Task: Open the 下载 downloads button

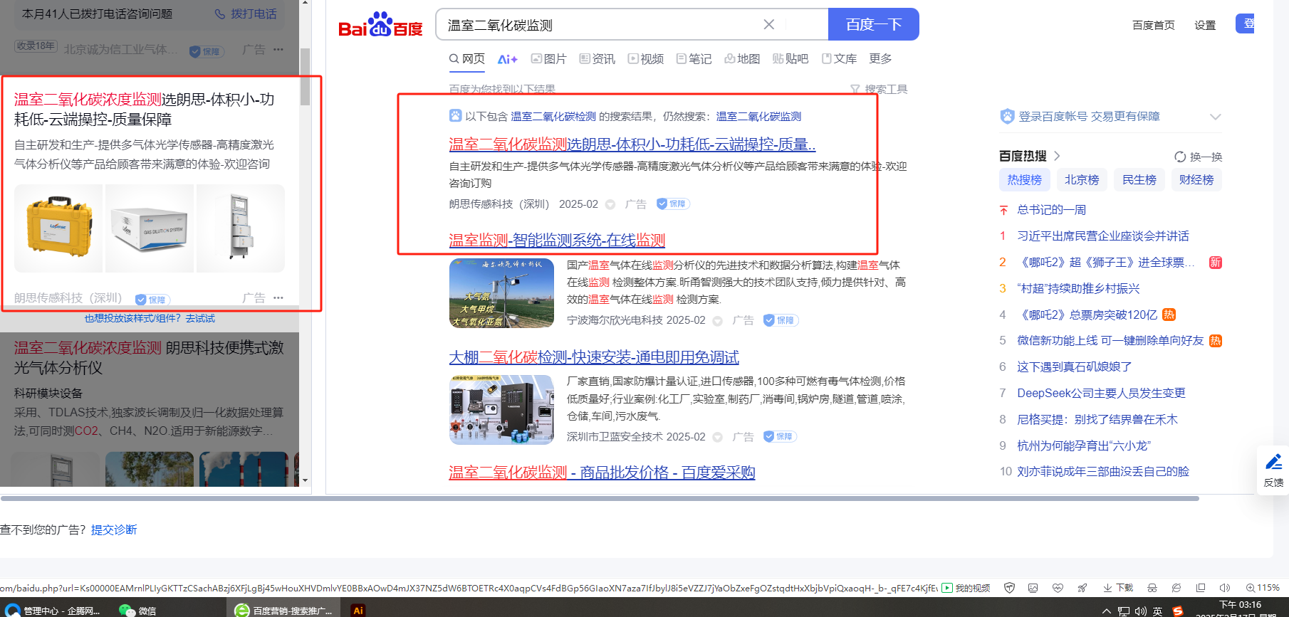Action: click(1118, 588)
